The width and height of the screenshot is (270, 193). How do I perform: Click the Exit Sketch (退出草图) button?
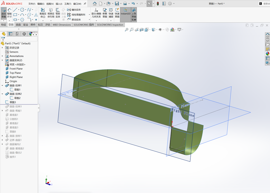tap(4, 13)
